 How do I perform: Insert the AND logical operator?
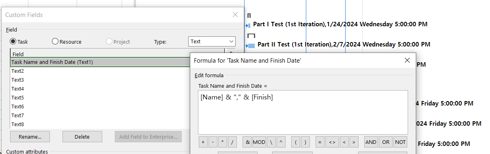coord(371,142)
